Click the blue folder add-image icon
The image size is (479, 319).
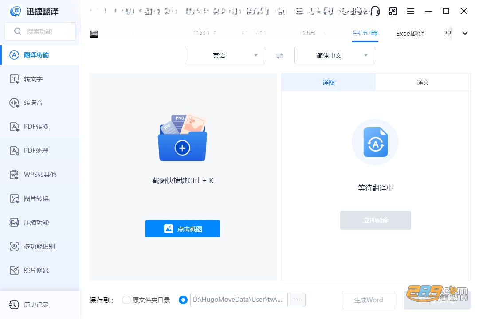click(182, 138)
